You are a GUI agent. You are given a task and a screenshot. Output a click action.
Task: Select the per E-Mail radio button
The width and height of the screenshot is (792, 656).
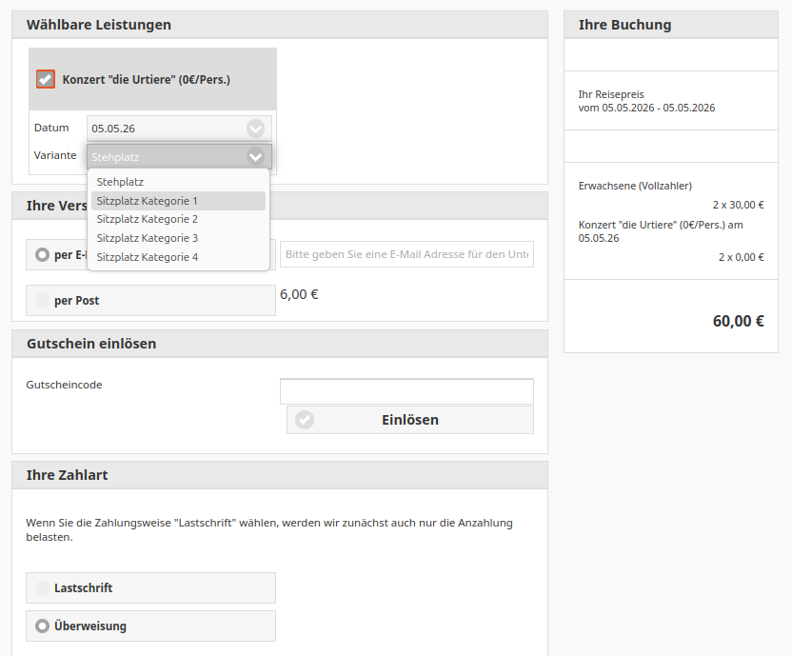tap(42, 255)
